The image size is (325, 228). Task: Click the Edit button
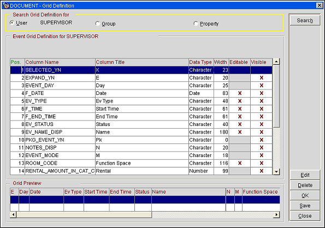click(x=305, y=175)
